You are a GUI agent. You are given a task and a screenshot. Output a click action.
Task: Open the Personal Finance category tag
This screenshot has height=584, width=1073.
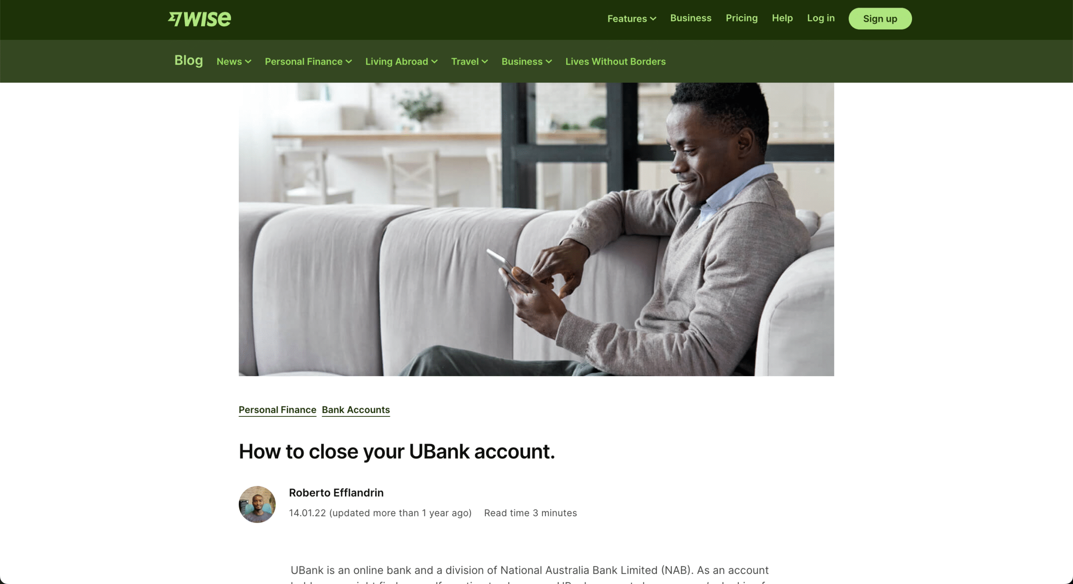pos(277,410)
